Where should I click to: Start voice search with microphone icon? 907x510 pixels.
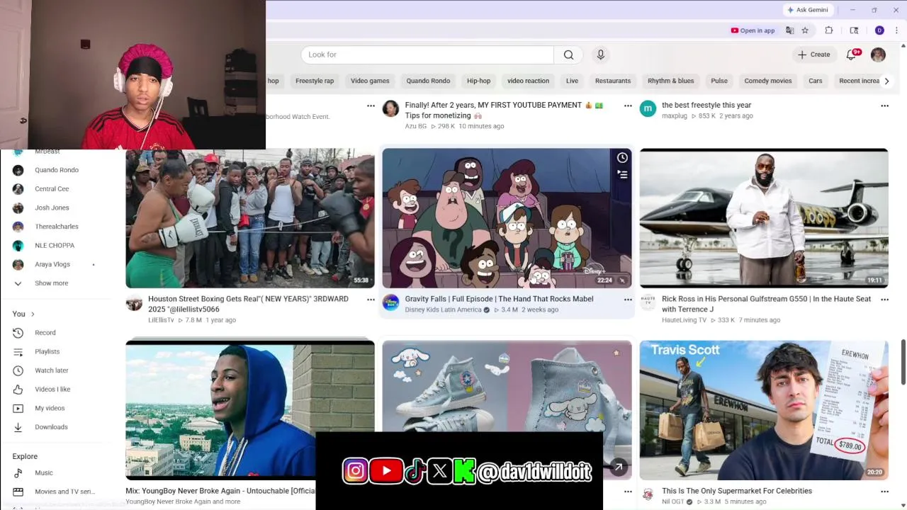[x=600, y=55]
